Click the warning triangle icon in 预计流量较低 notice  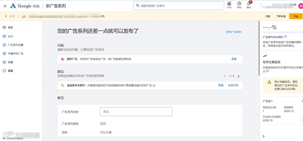(269, 82)
